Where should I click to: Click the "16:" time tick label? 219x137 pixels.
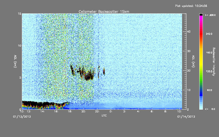pos(56,112)
